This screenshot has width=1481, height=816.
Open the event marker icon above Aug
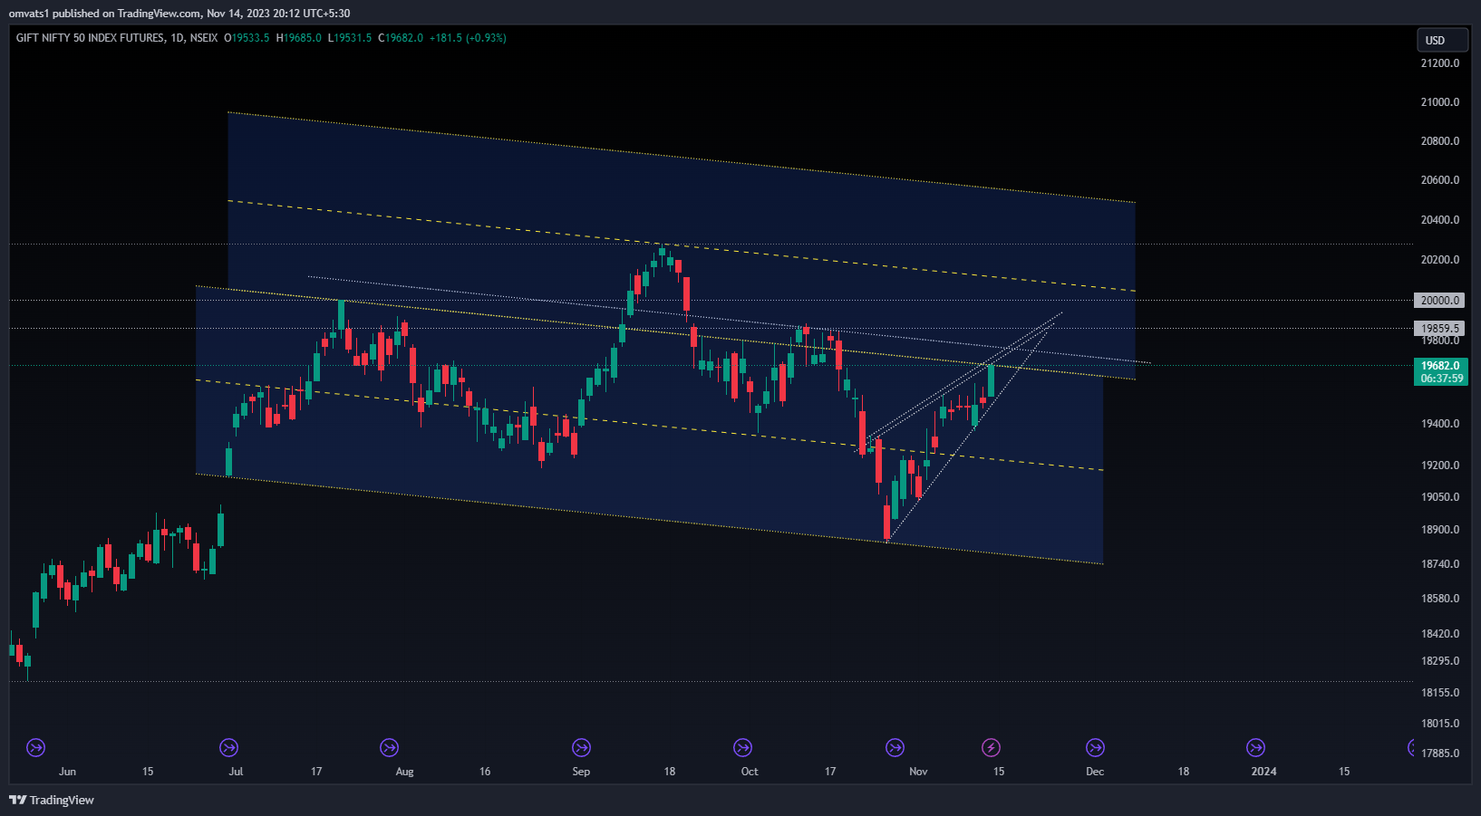389,747
